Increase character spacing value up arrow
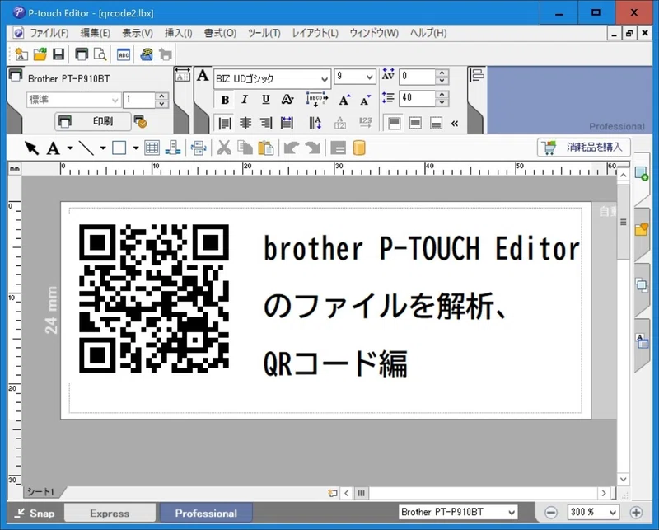This screenshot has height=530, width=659. pyautogui.click(x=442, y=73)
